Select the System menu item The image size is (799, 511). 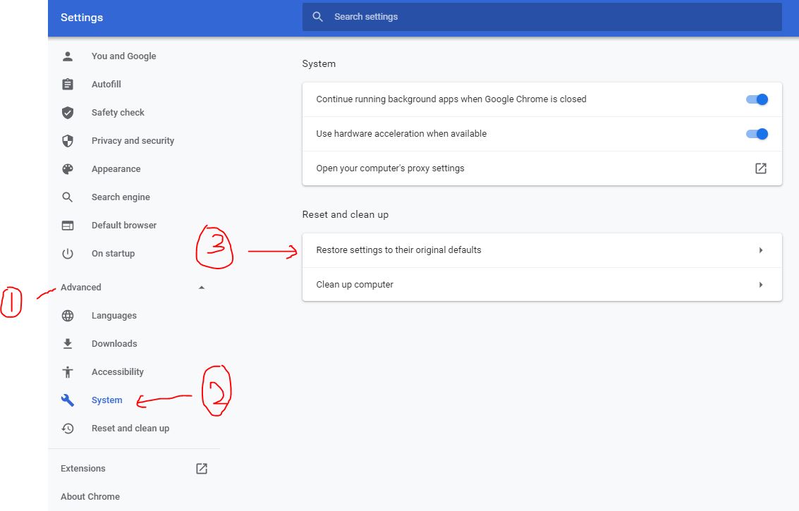(x=107, y=400)
